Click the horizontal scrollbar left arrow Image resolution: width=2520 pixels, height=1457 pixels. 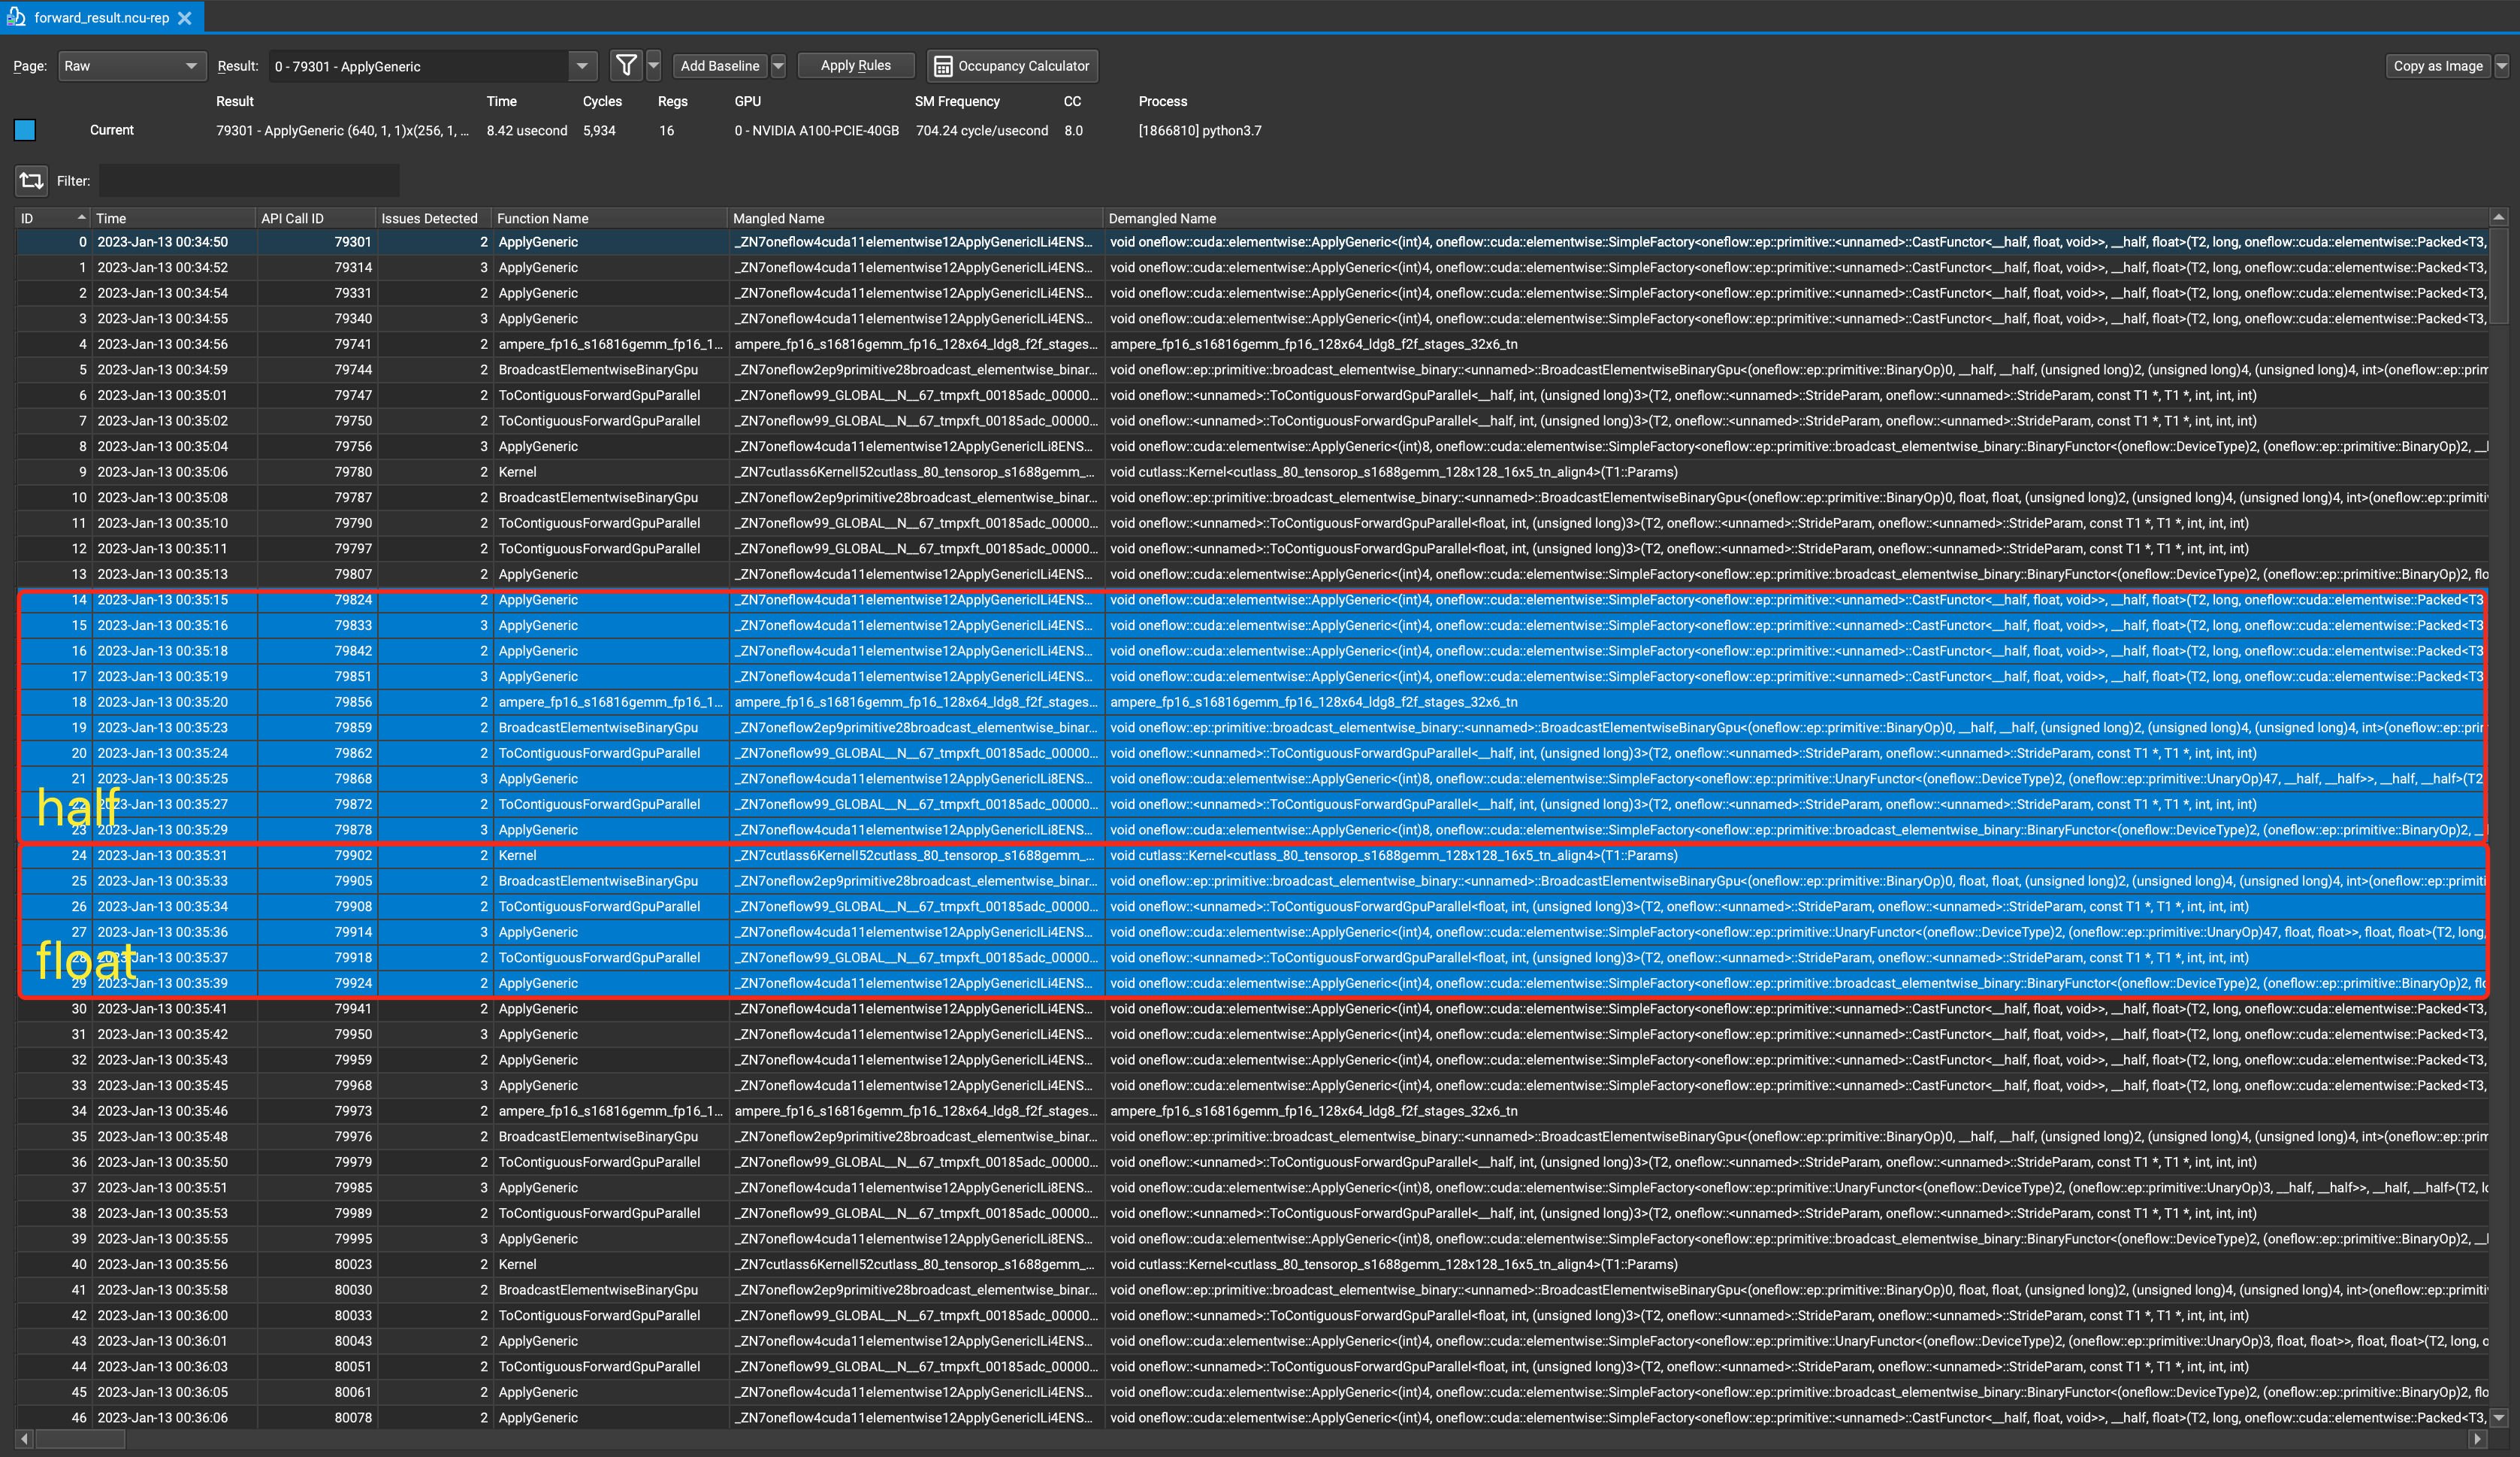click(25, 1439)
